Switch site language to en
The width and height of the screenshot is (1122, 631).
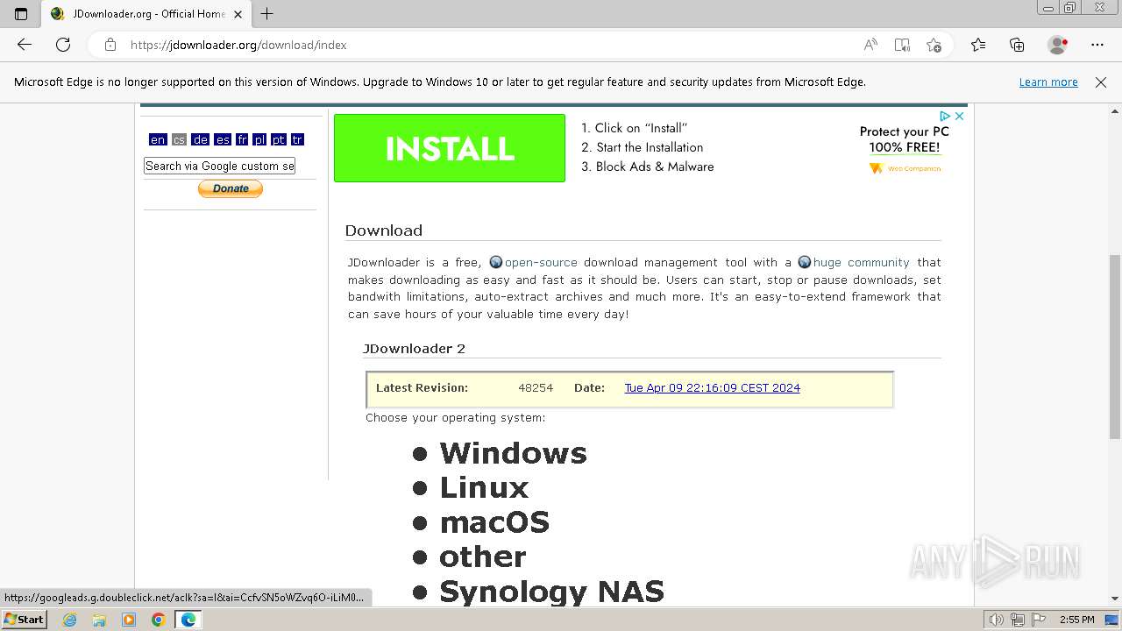click(158, 139)
